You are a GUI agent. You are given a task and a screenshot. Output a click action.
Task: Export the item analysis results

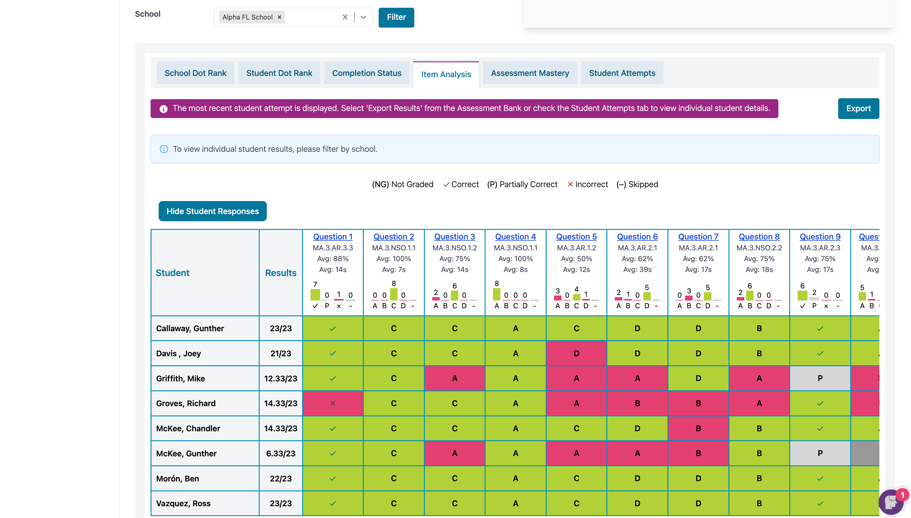(x=858, y=108)
